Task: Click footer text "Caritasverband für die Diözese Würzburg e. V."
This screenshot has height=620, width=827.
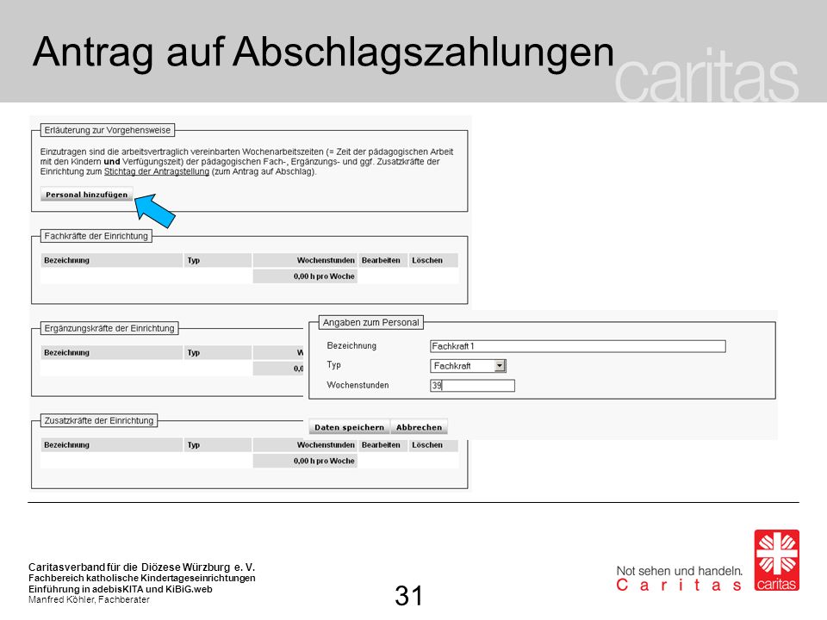Action: [x=142, y=567]
